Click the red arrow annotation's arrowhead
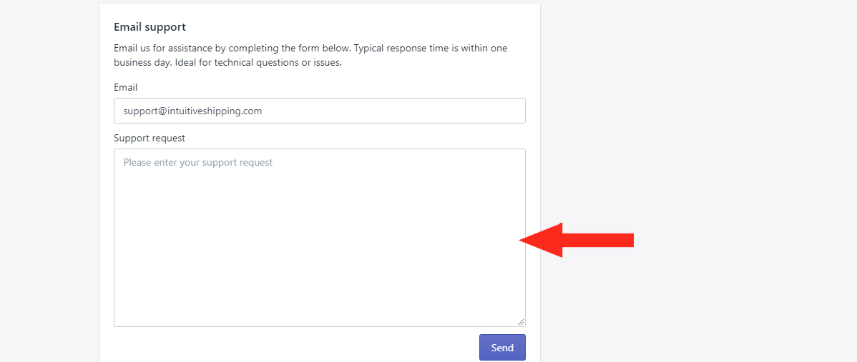This screenshot has height=362, width=857. point(541,240)
